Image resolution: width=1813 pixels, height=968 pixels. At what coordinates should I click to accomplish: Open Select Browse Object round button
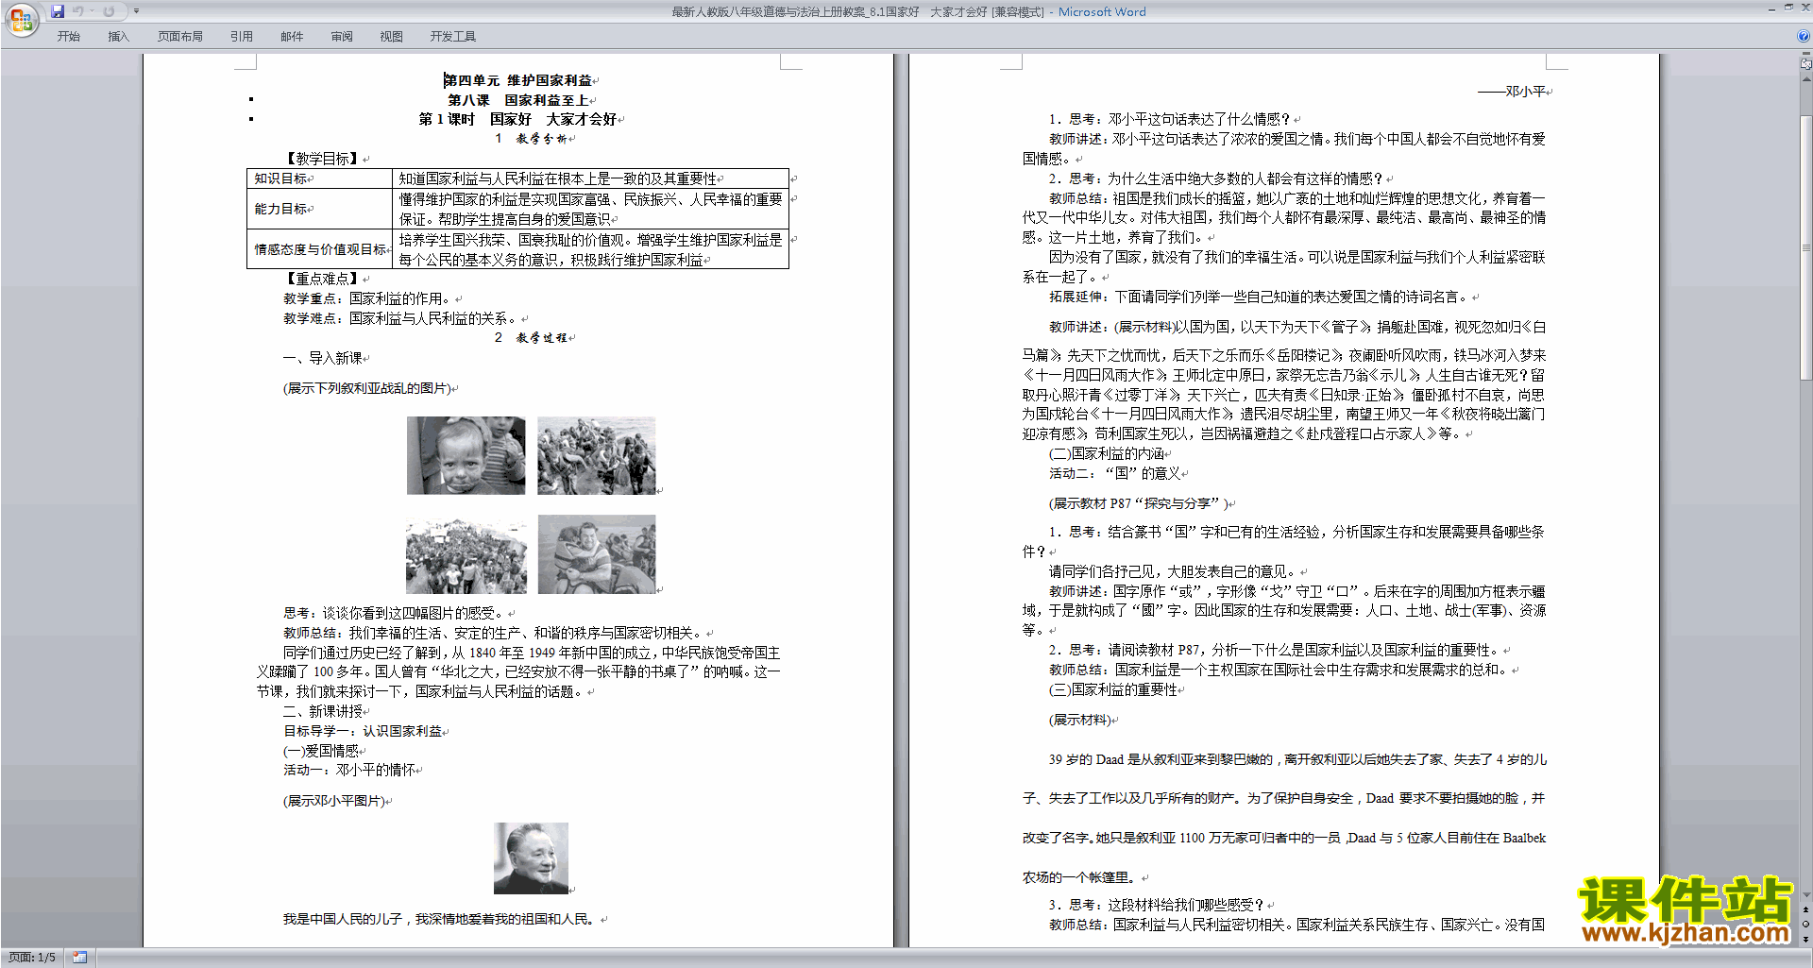(x=1805, y=924)
